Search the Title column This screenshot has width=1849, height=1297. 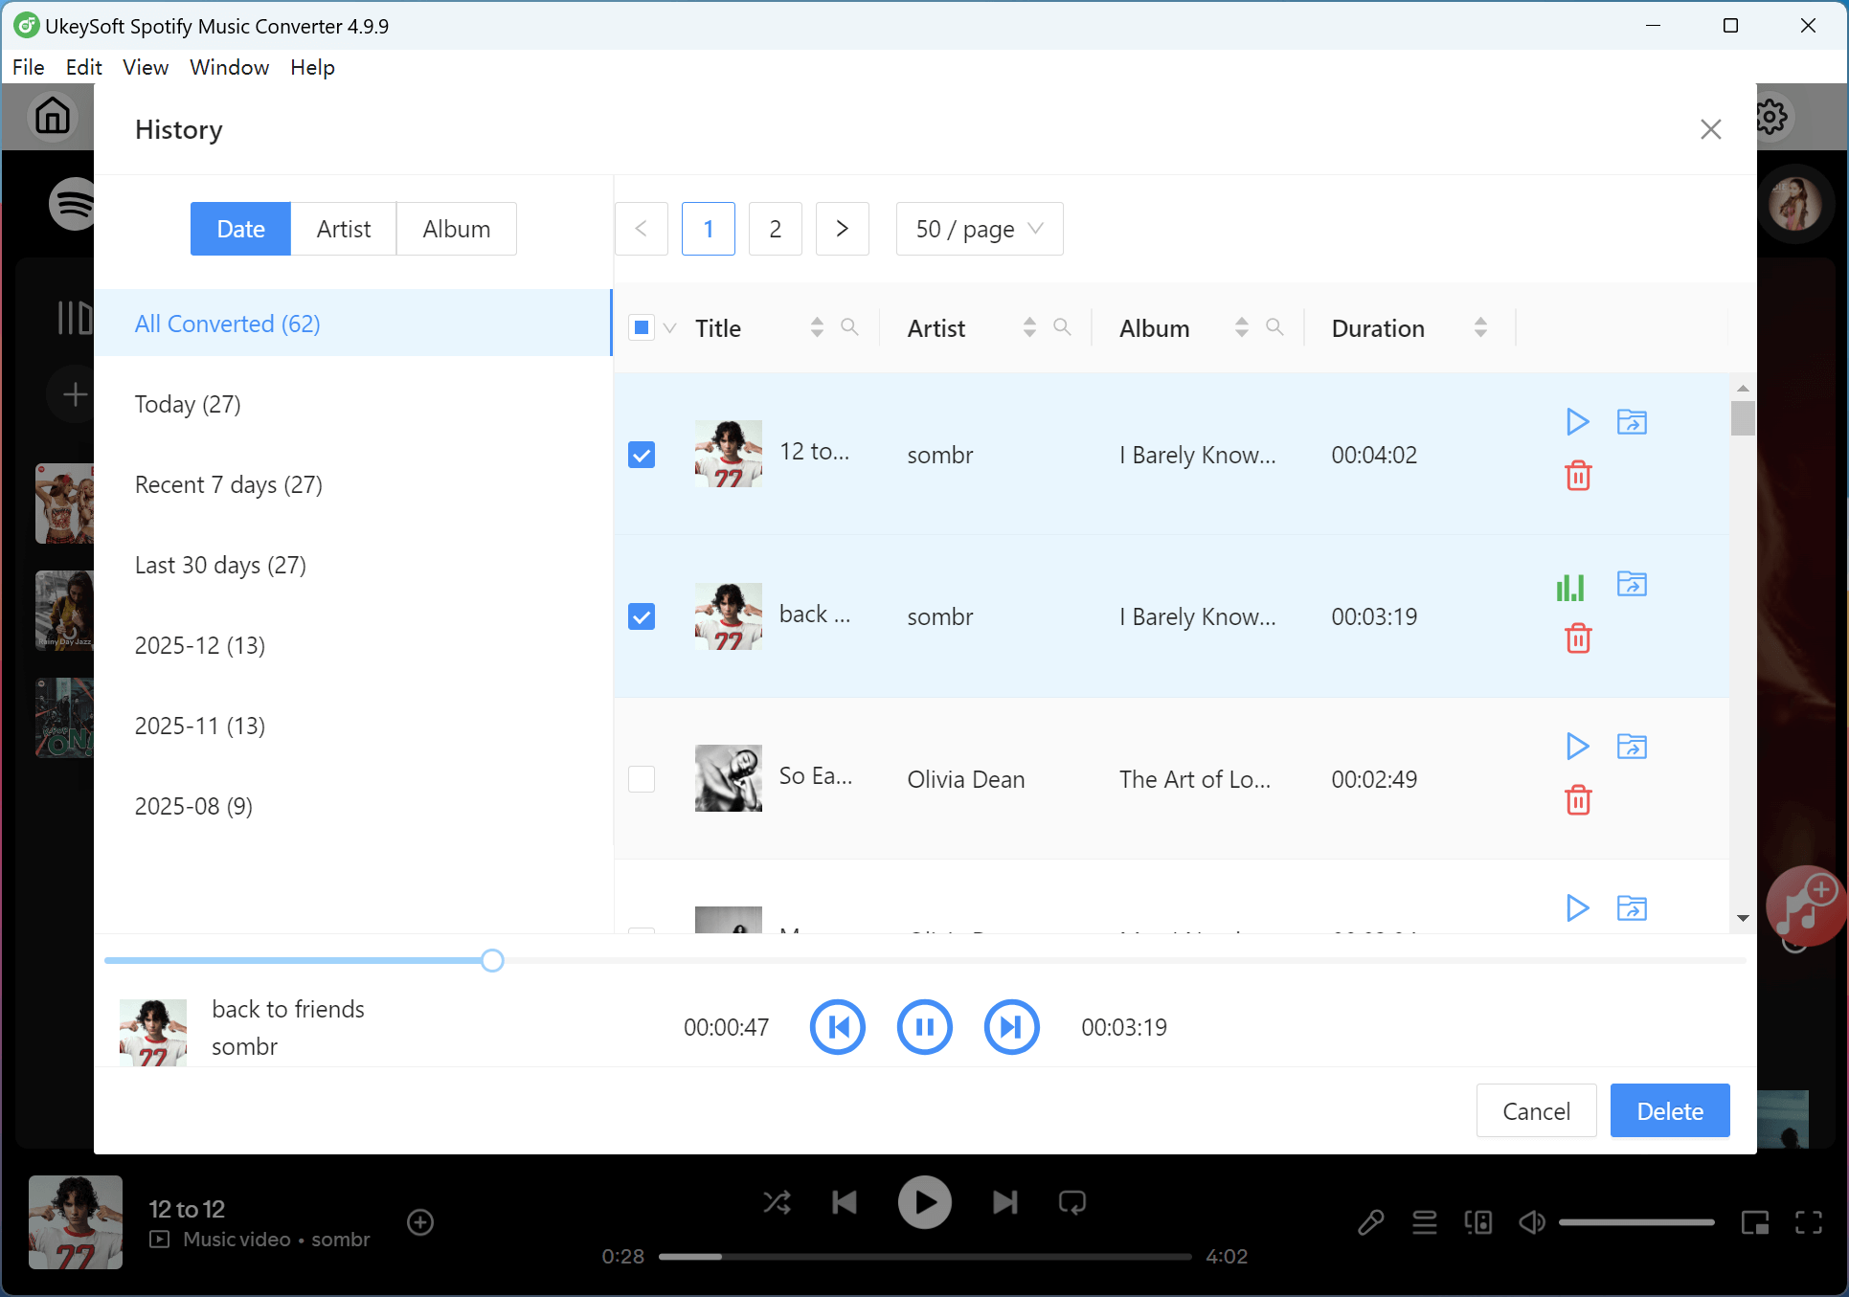tap(849, 327)
